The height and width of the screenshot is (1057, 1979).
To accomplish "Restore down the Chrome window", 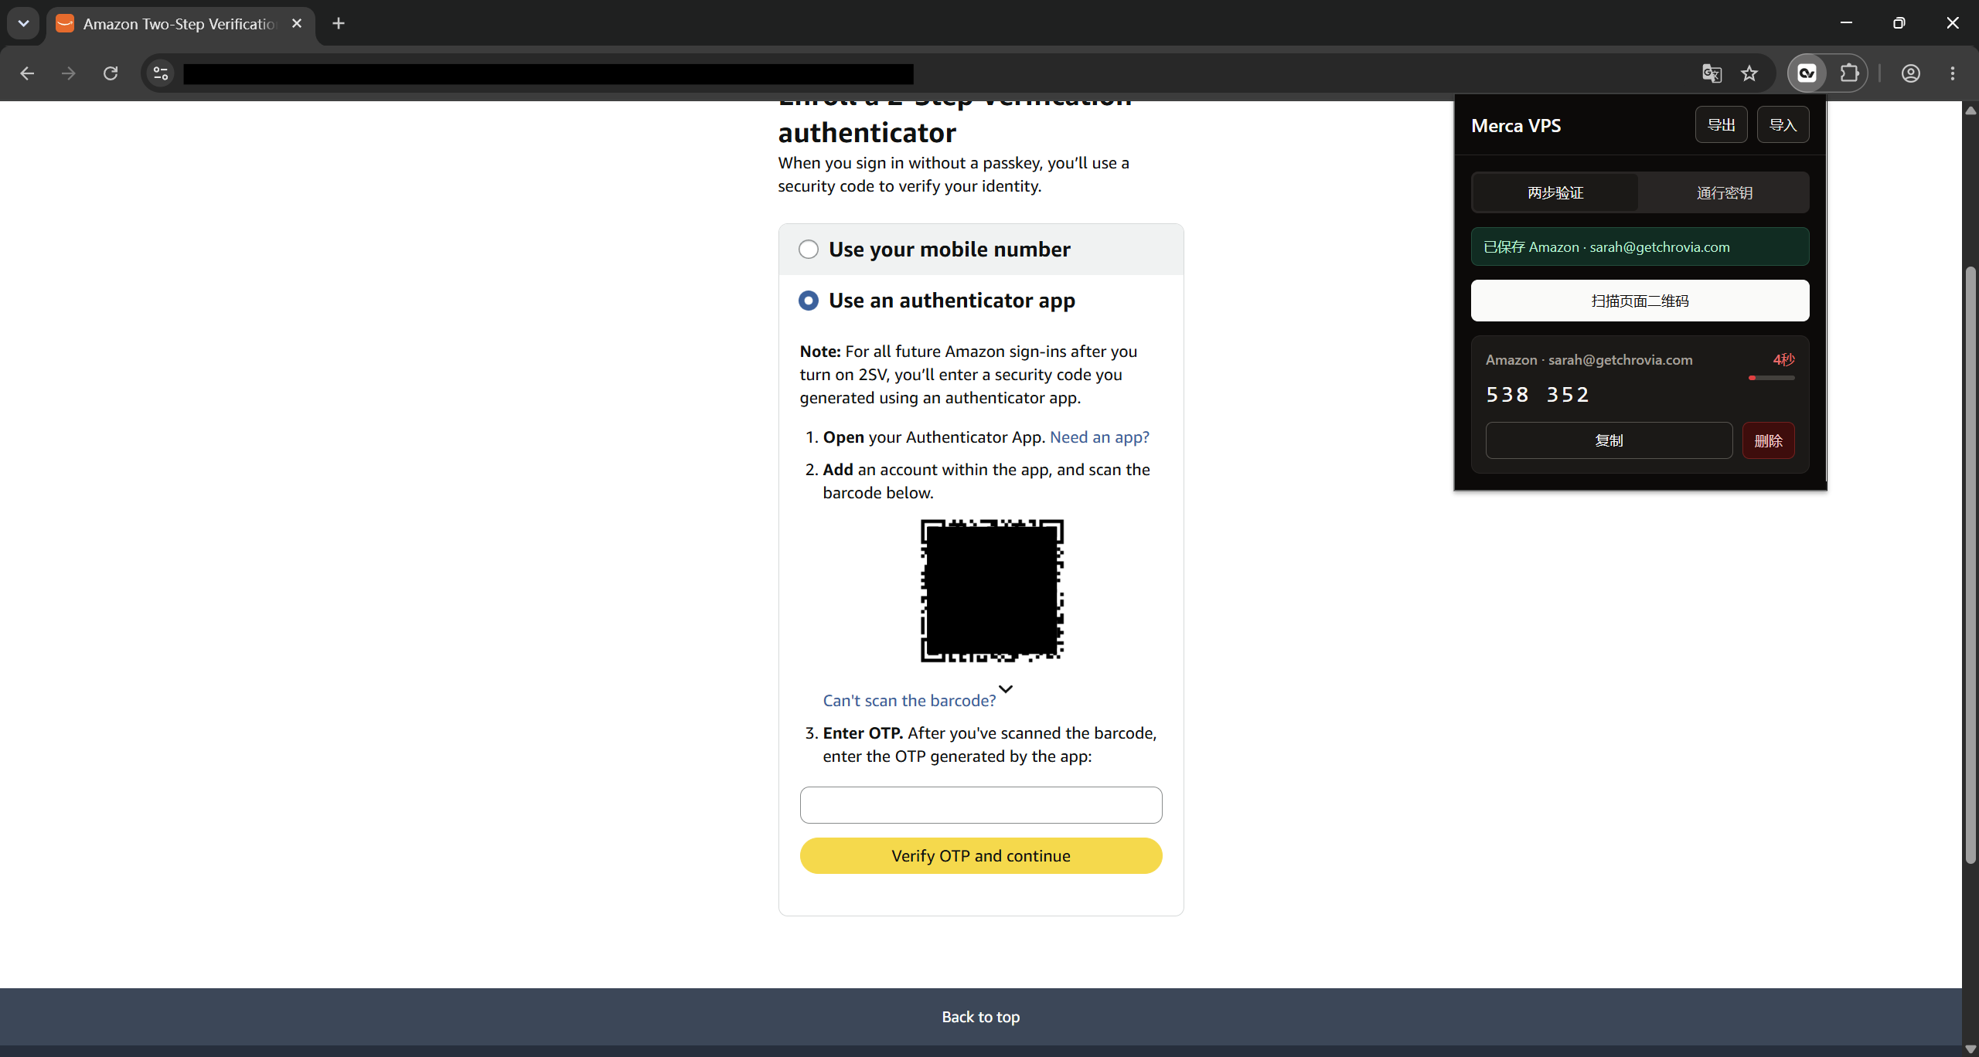I will click(1899, 23).
